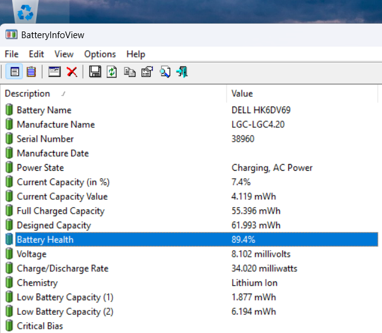Open the Properties window toolbar icon
This screenshot has height=333, width=382.
click(54, 71)
